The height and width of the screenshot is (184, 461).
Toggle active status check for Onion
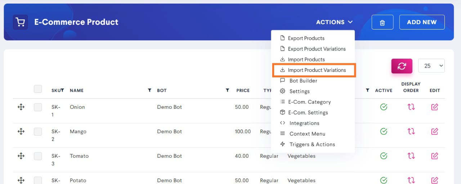(x=384, y=107)
